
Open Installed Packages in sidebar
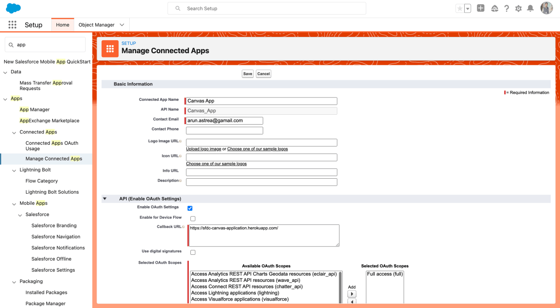click(46, 293)
